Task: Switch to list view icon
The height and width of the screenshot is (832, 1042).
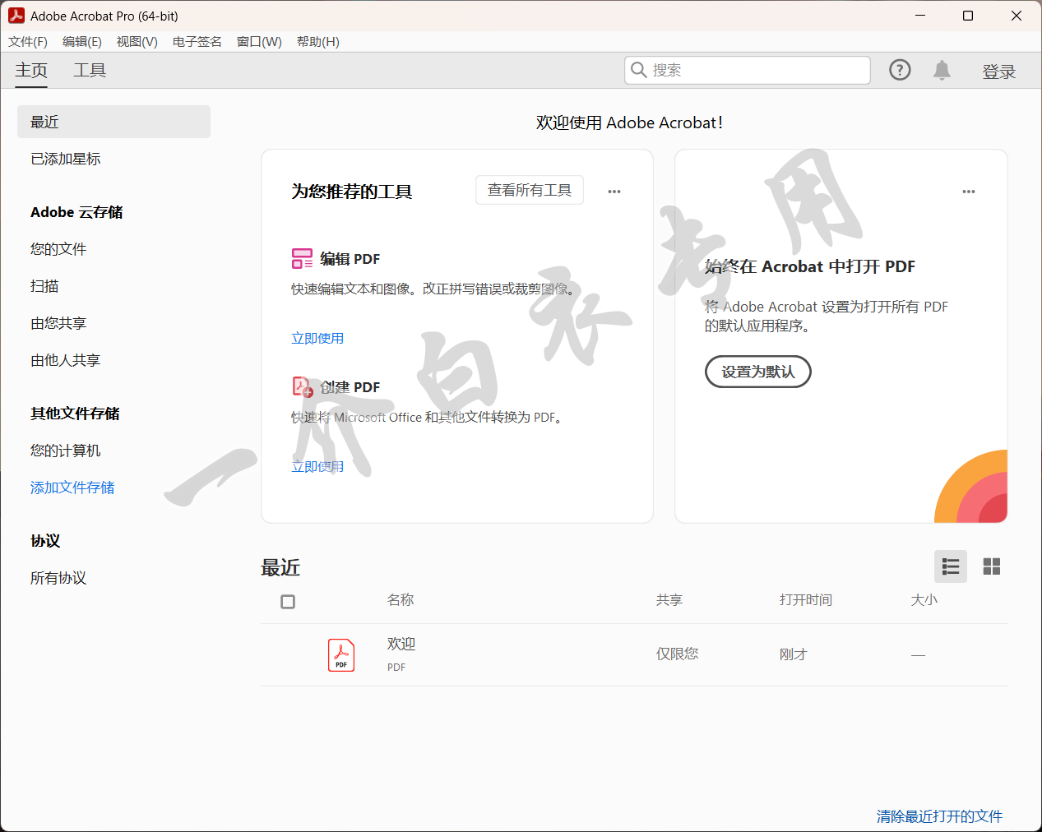Action: pyautogui.click(x=951, y=566)
